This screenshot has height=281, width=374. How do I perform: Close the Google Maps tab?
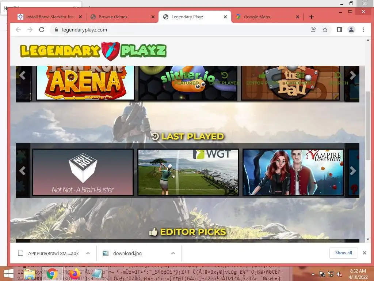tap(297, 17)
